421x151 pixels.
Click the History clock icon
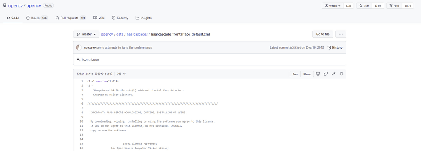[329, 48]
